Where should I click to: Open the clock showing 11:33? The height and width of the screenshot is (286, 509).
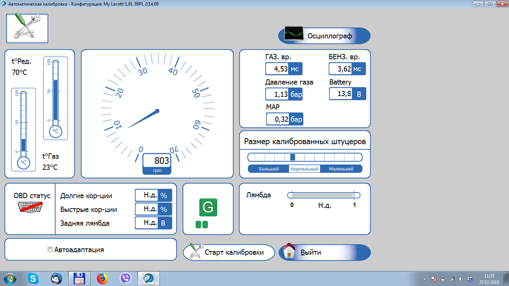click(x=489, y=279)
